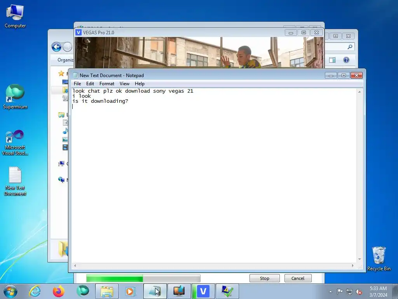The width and height of the screenshot is (398, 299).
Task: Select Favorites star in Explorer sidebar
Action: click(61, 74)
